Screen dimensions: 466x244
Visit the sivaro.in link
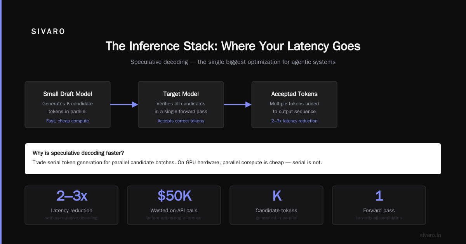coord(431,235)
